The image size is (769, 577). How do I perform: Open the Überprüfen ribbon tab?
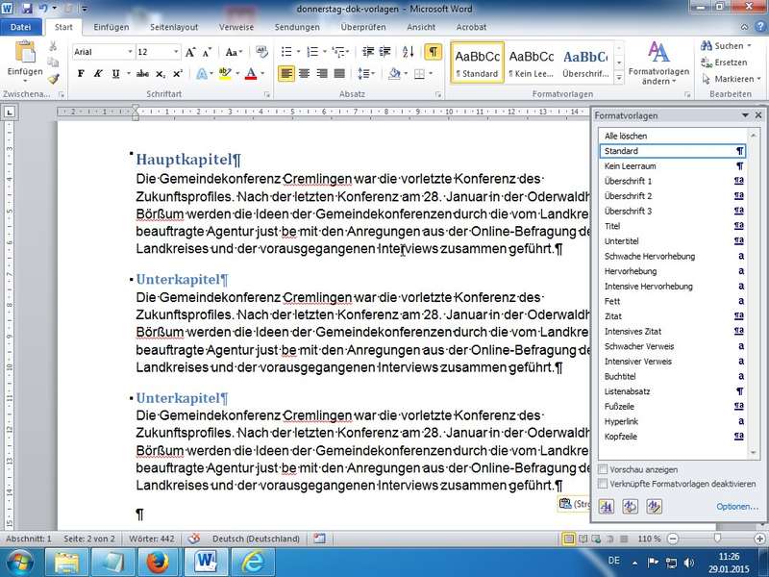tap(362, 27)
